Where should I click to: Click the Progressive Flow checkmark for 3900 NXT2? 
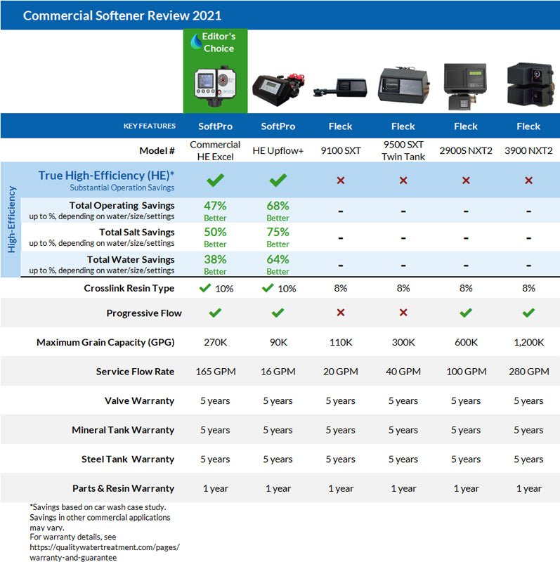click(x=528, y=313)
